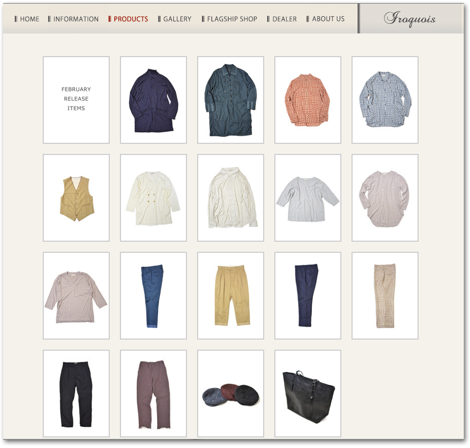Image resolution: width=470 pixels, height=448 pixels.
Task: Visit the FLAGSHIP SHOP page
Action: pyautogui.click(x=230, y=19)
